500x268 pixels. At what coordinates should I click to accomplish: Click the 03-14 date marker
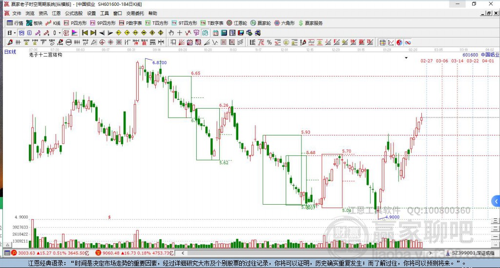pos(457,61)
